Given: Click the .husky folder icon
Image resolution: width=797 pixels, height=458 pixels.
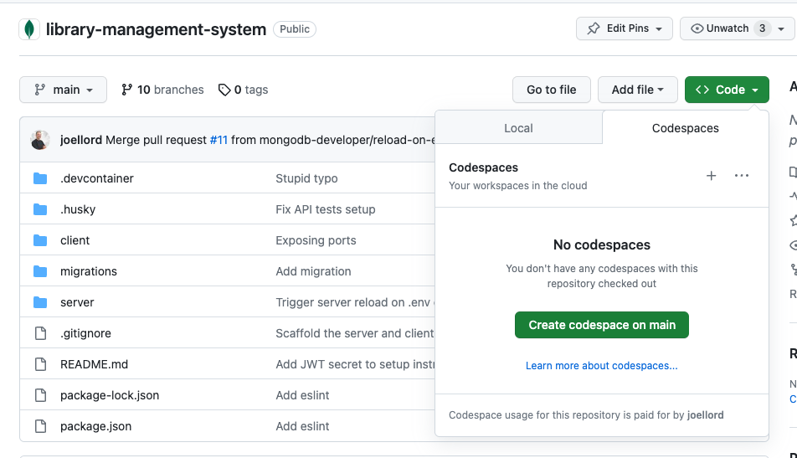Looking at the screenshot, I should click(40, 209).
